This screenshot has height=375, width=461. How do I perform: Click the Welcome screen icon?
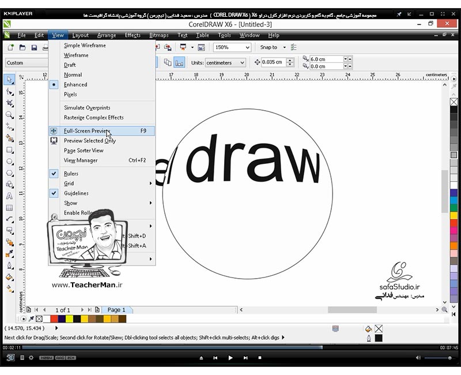201,47
